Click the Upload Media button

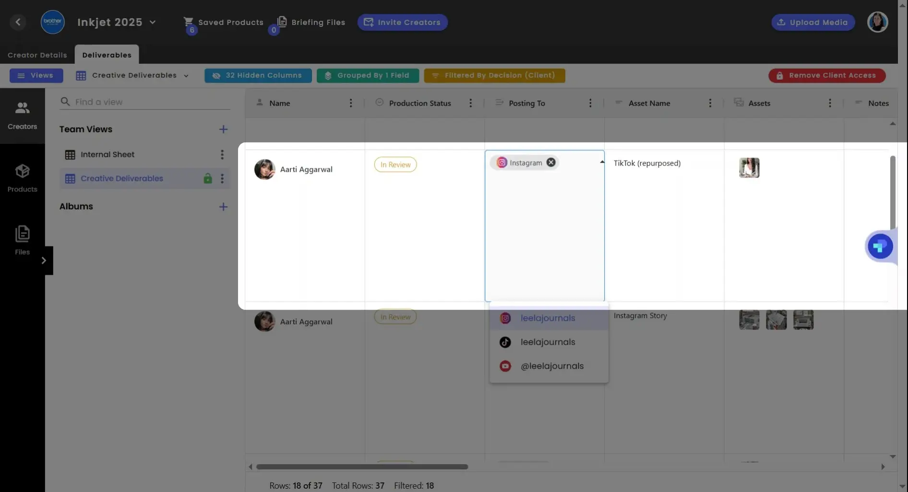812,22
